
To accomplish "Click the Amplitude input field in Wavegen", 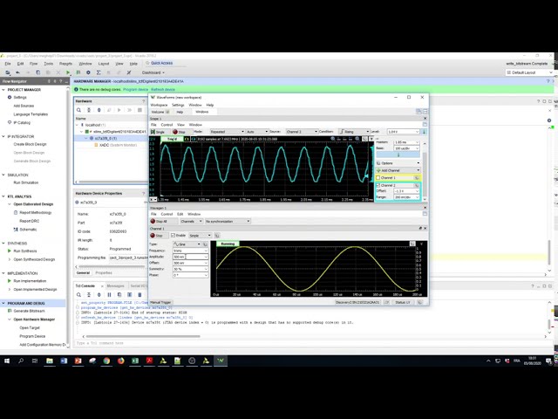I will pos(190,257).
